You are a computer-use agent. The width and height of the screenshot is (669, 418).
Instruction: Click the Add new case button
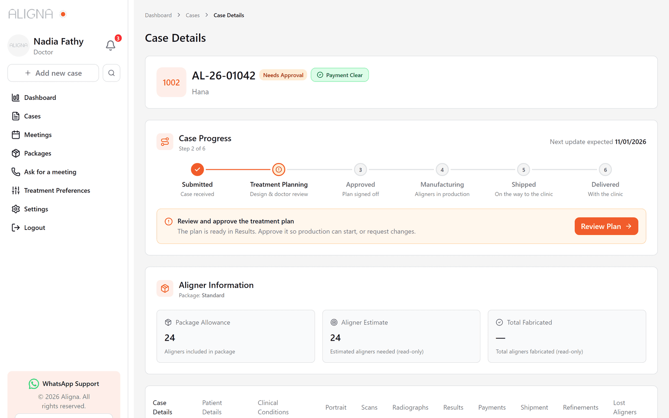53,73
